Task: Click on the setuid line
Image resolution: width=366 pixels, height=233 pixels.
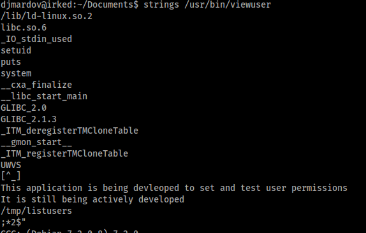Action: [16, 50]
